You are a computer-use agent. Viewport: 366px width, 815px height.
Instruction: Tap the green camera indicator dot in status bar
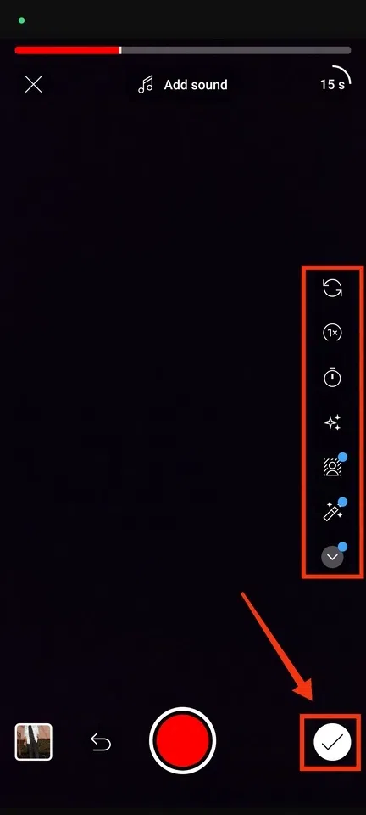[21, 20]
